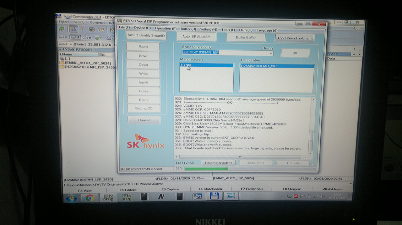This screenshot has width=402, height=225.
Task: Click the write progress bar at 33%
Action: [250, 169]
